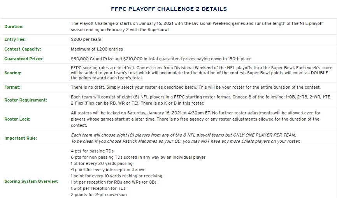
Task: Click "4 pts for passing TDs" line
Action: point(93,151)
